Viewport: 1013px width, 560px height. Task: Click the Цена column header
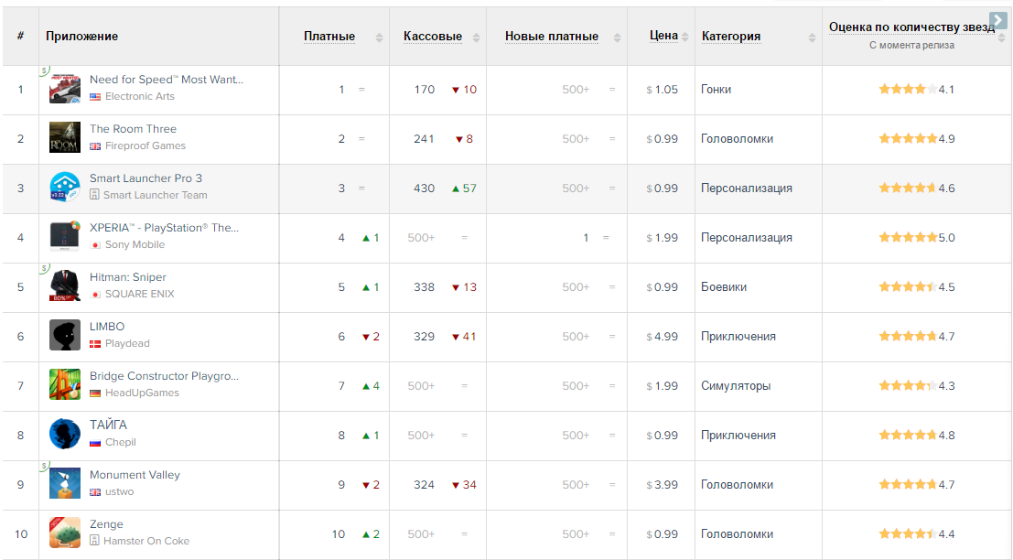pos(663,36)
